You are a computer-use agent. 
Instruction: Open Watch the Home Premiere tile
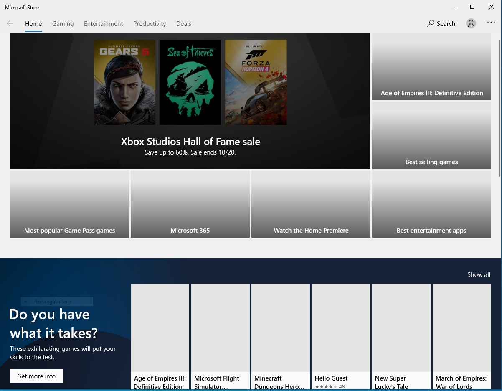311,204
